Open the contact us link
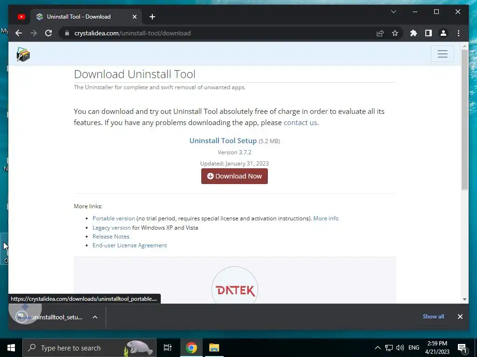This screenshot has width=477, height=357. click(x=300, y=123)
